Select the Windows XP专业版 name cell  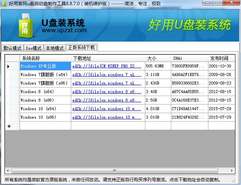(x=46, y=66)
